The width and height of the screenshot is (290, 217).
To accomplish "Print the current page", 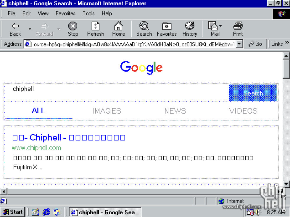I will coord(238,29).
